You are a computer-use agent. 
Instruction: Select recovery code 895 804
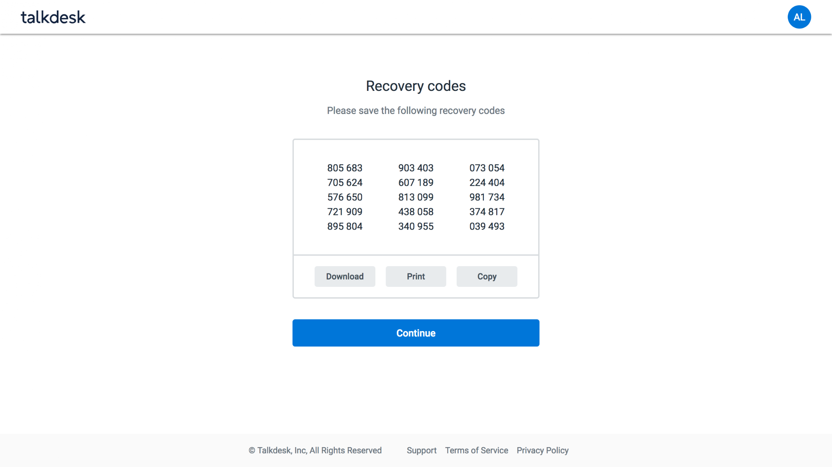click(x=345, y=226)
